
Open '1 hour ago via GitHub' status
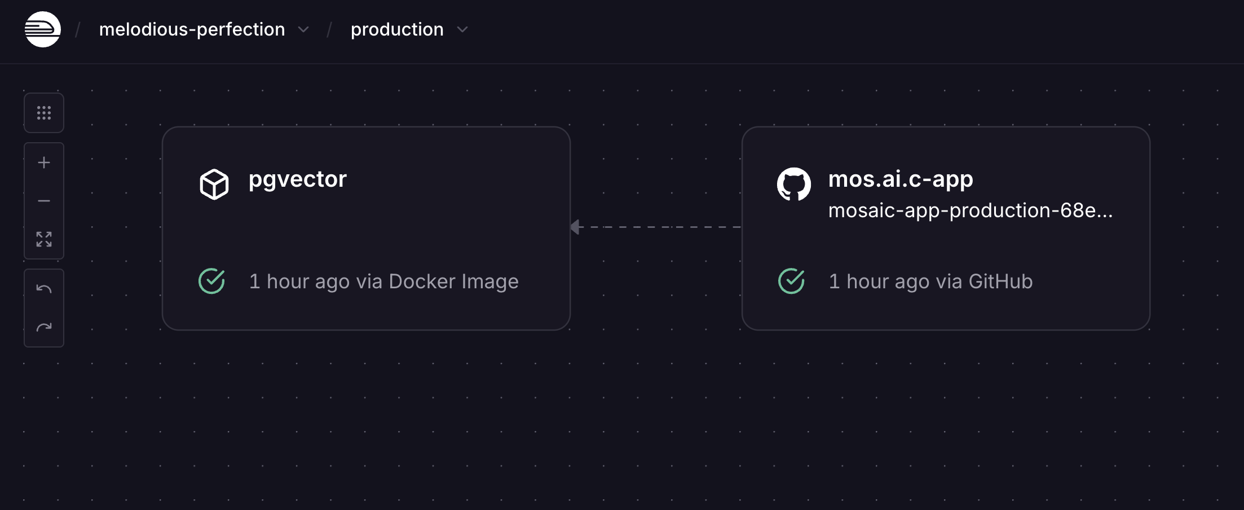(x=930, y=282)
